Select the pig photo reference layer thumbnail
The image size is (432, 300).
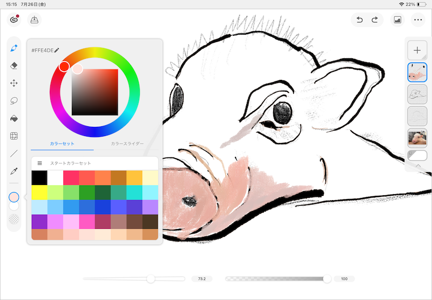(417, 138)
